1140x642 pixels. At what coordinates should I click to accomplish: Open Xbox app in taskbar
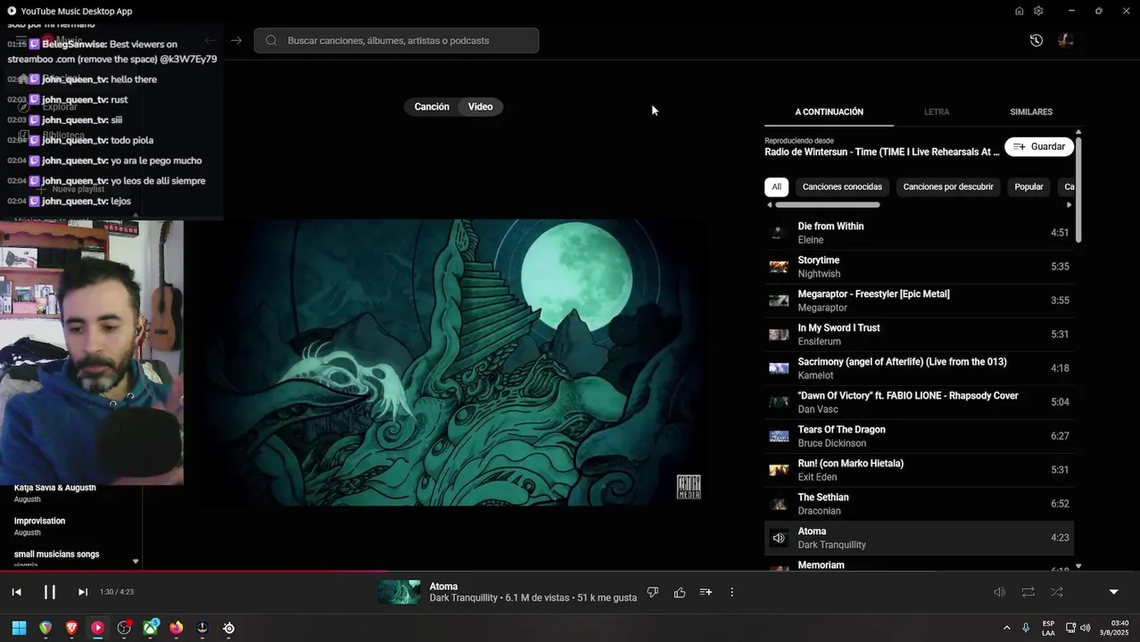point(150,628)
